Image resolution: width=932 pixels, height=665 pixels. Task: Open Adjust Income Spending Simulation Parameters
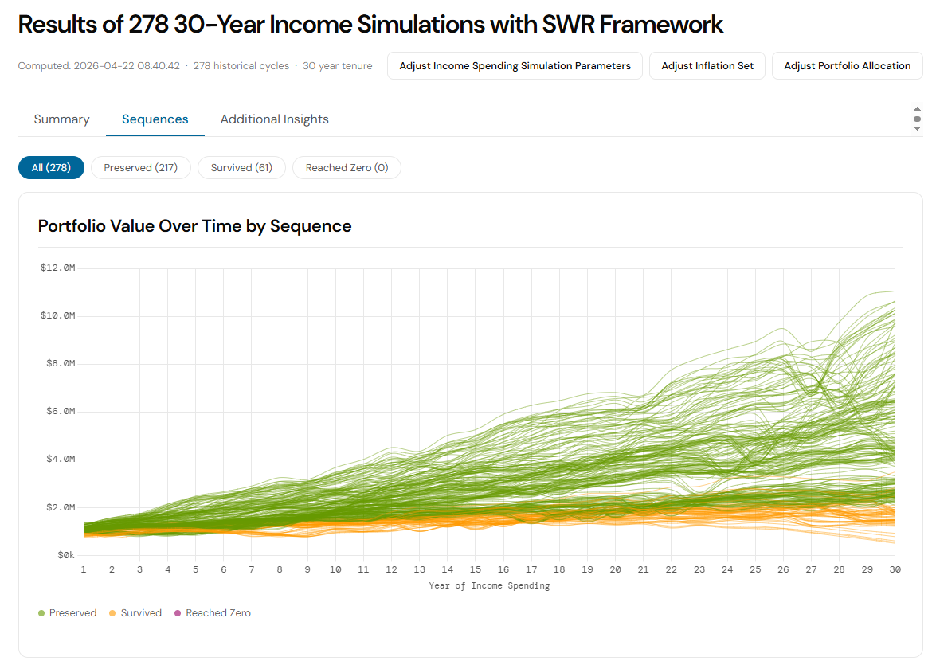515,66
